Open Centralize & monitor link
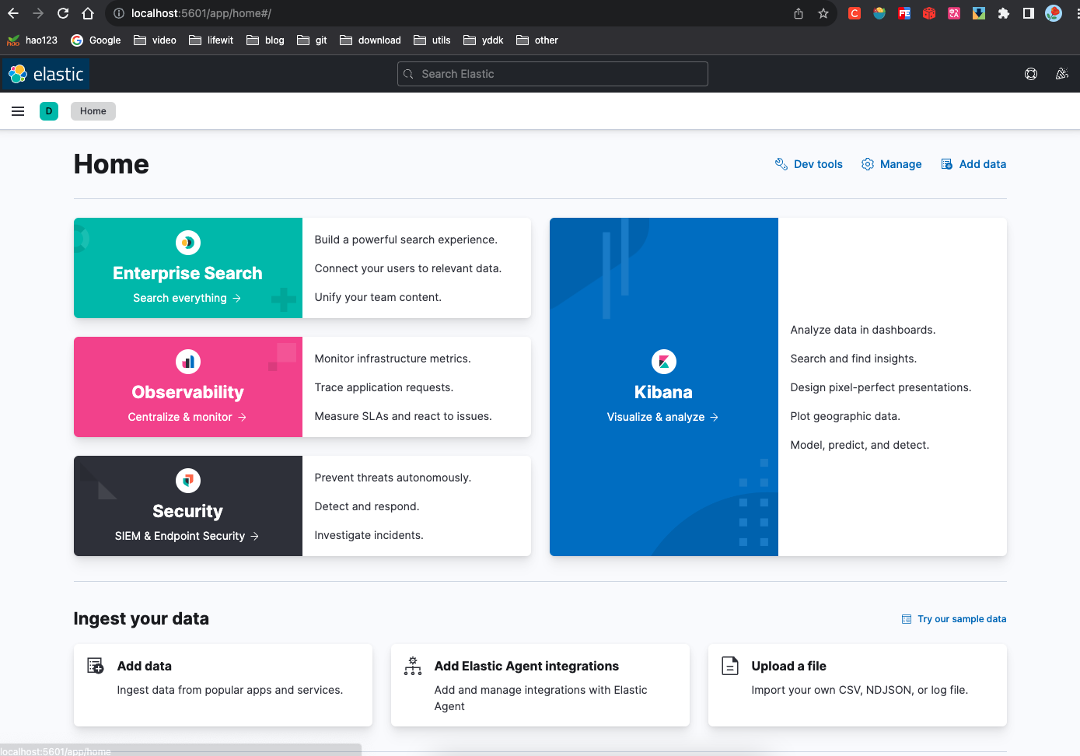1080x756 pixels. coord(187,417)
